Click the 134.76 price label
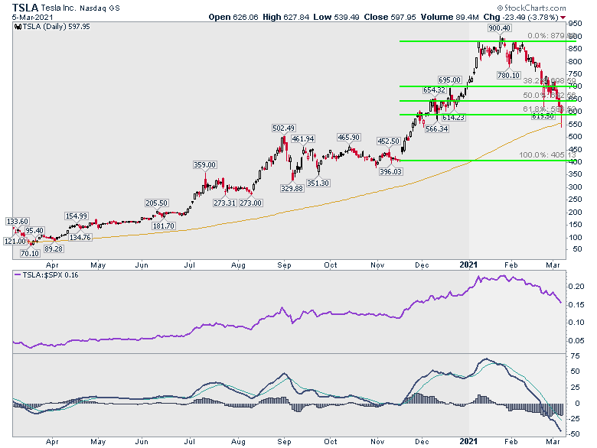Screen dimensions: 597x448 pyautogui.click(x=80, y=237)
